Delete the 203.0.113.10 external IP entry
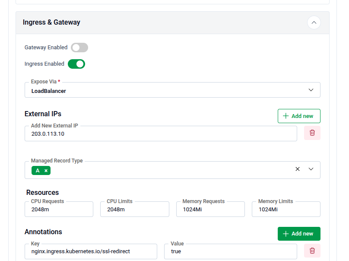The image size is (349, 261). (312, 133)
